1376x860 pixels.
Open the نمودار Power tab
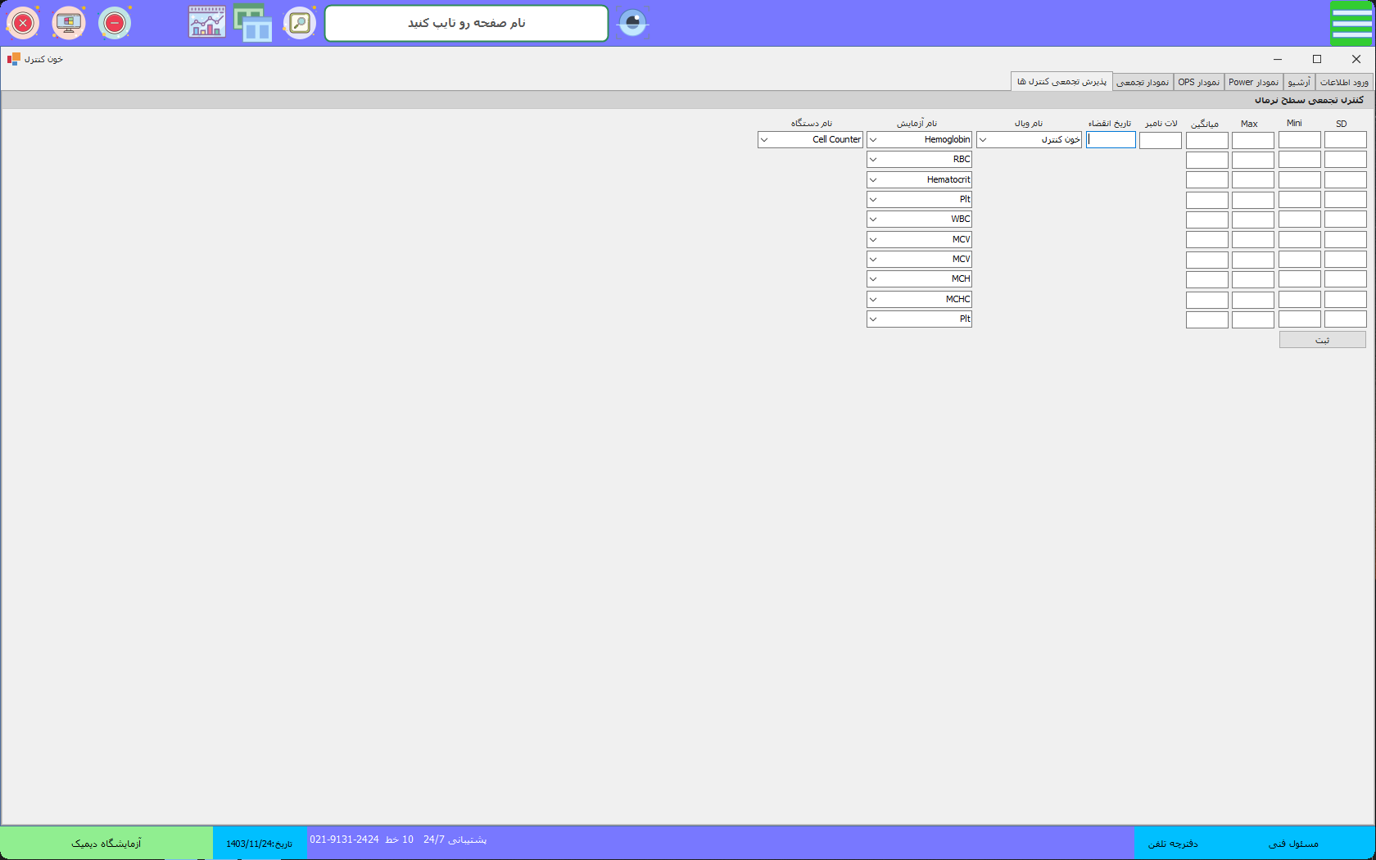point(1253,82)
